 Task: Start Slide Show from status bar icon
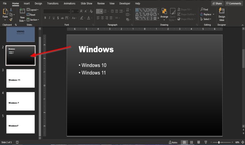coord(205,142)
